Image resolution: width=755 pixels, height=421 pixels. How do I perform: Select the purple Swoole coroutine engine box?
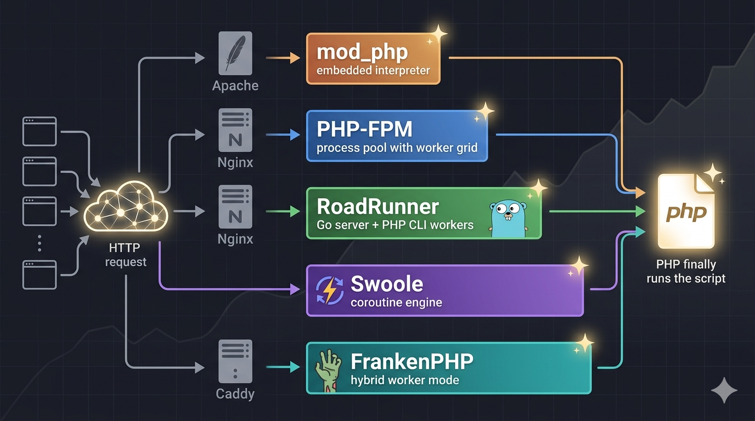pyautogui.click(x=444, y=291)
